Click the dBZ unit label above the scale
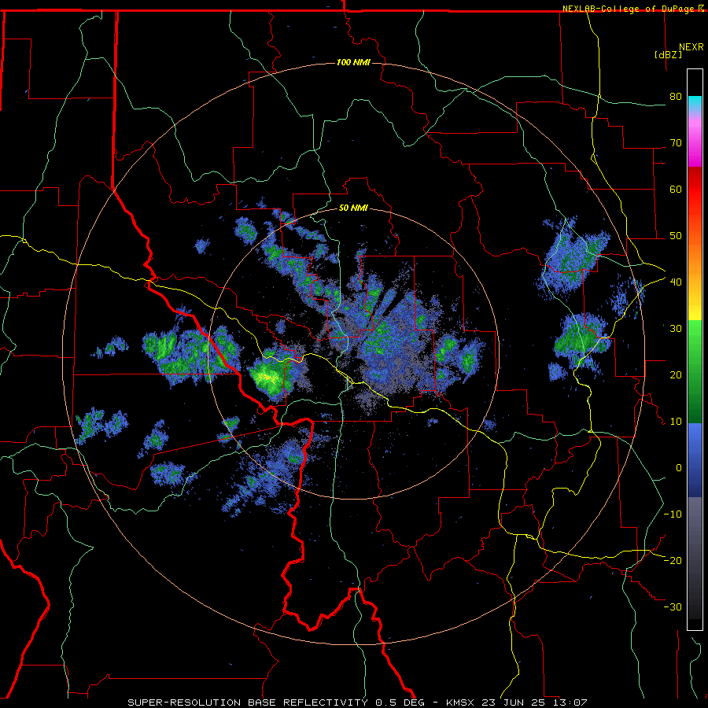Screen dimensions: 708x708 click(x=668, y=54)
